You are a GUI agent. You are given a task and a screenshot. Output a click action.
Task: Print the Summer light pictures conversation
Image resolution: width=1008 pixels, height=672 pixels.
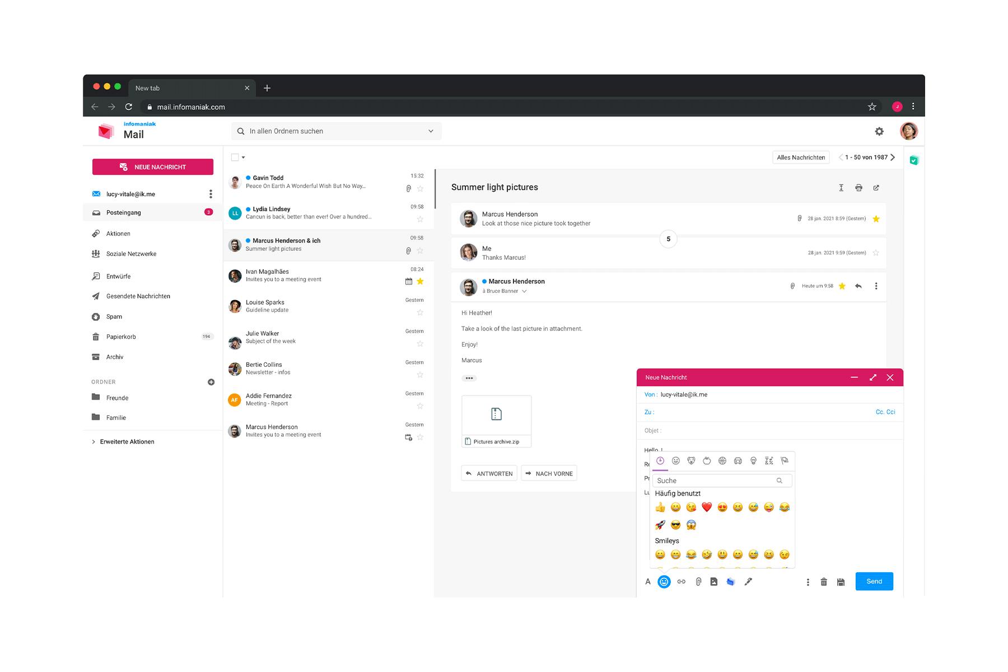[858, 188]
